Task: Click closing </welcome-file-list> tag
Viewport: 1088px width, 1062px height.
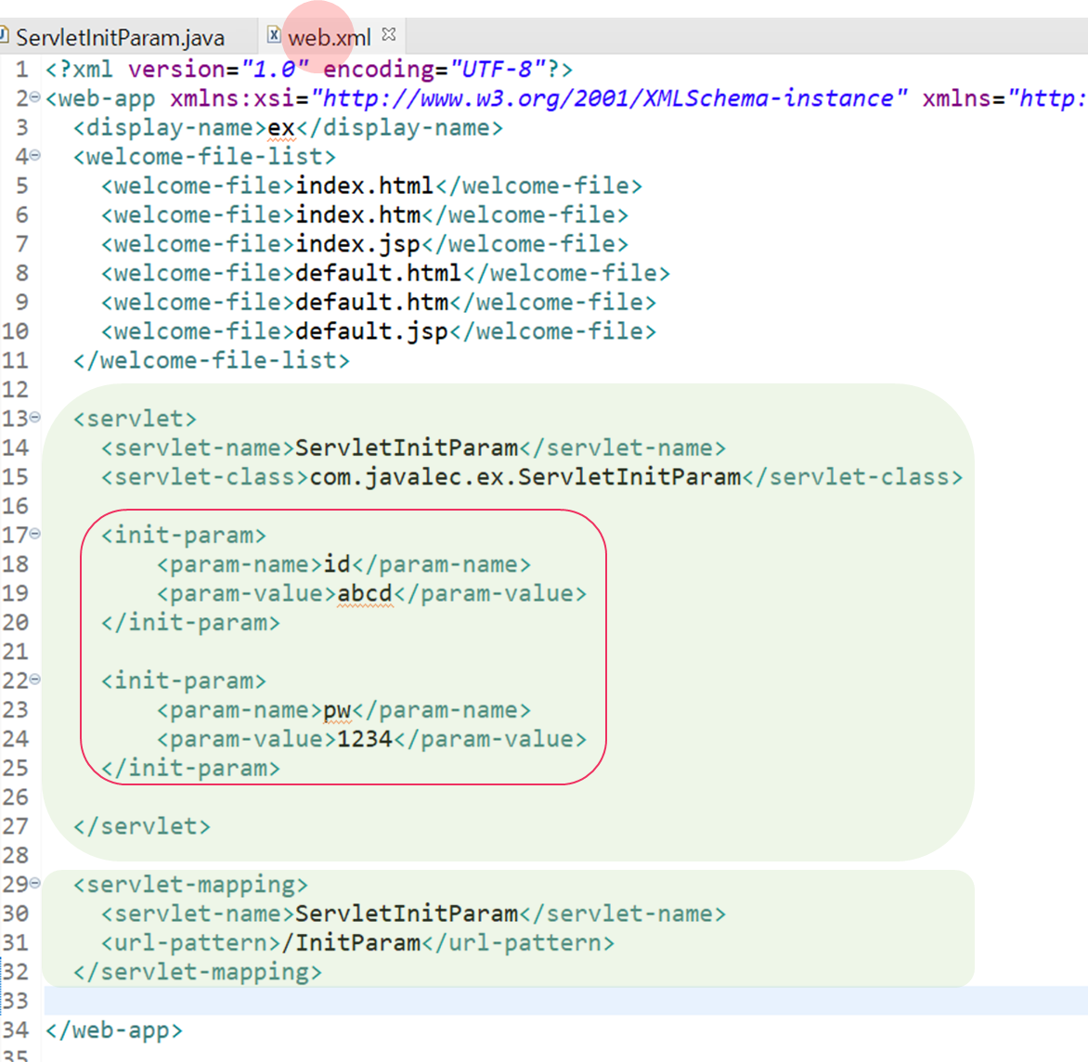Action: pos(212,361)
